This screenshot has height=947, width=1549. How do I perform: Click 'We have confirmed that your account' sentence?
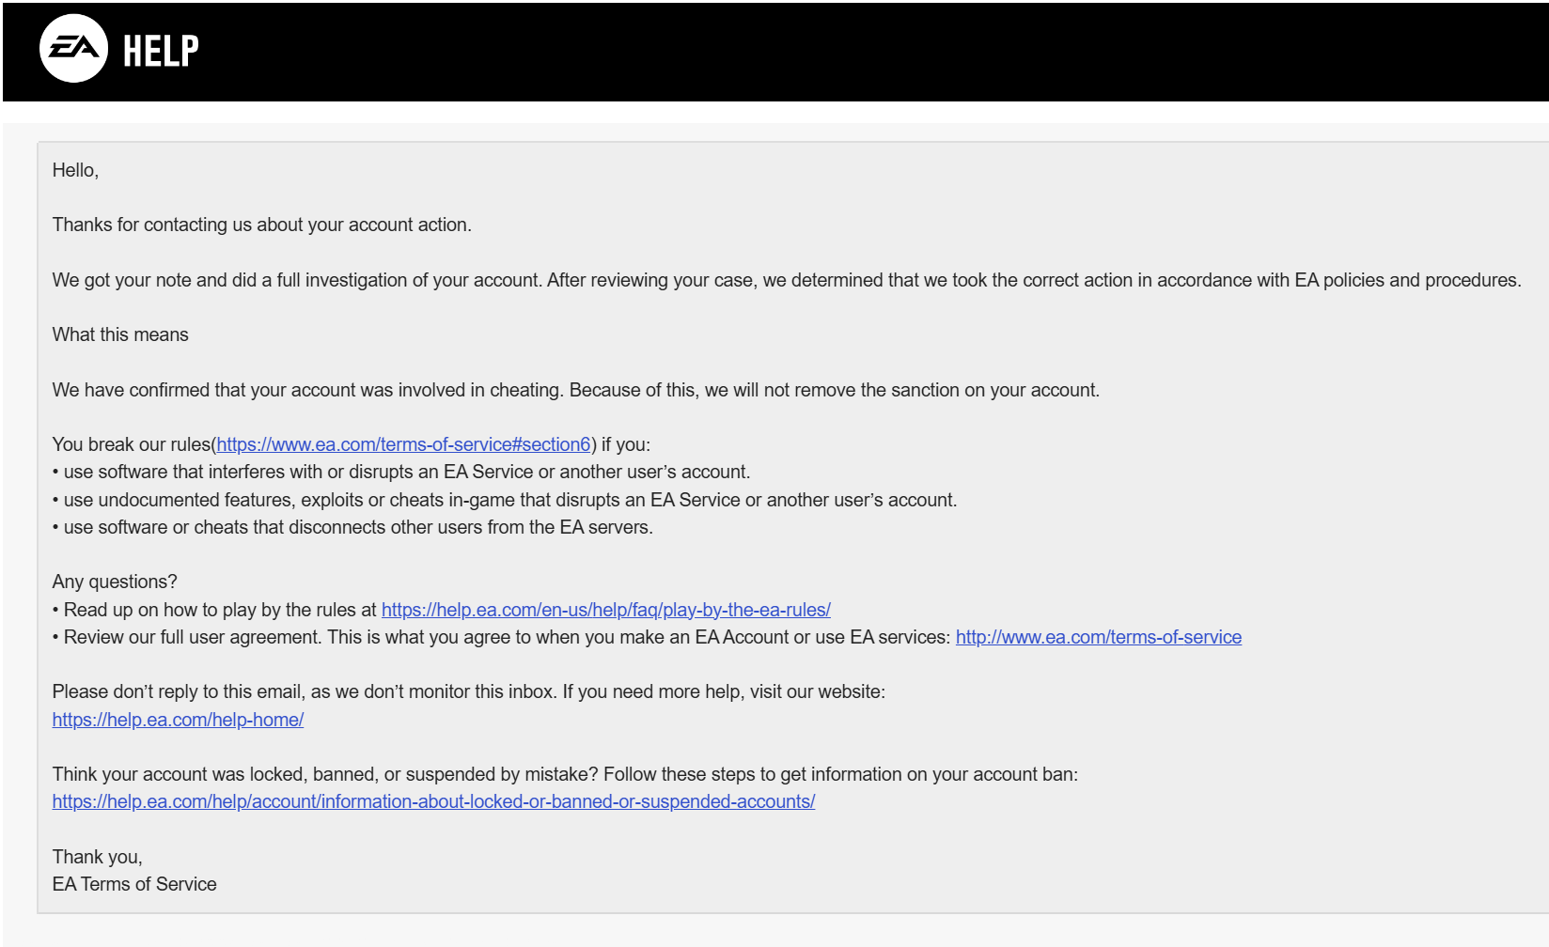click(x=576, y=390)
